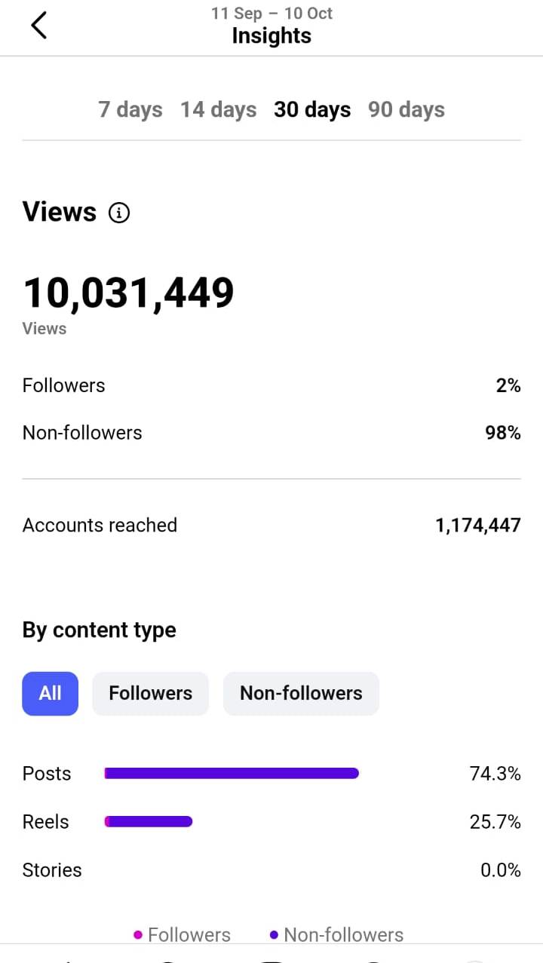Filter content type by Non-followers chip

point(301,693)
